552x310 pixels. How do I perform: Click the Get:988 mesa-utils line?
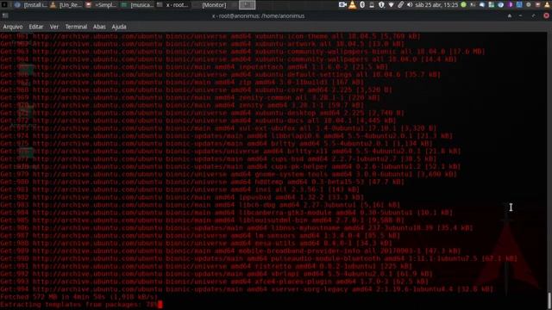click(x=196, y=243)
